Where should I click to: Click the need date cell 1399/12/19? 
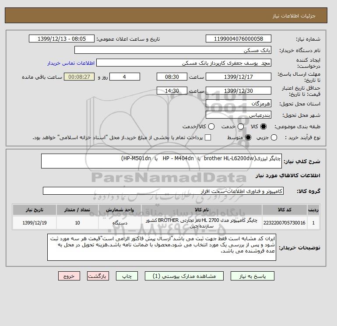[x=35, y=223]
